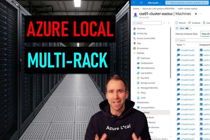Open machine rr1cse01c1co16
Viewport: 210px width, 140px height.
pos(187,124)
